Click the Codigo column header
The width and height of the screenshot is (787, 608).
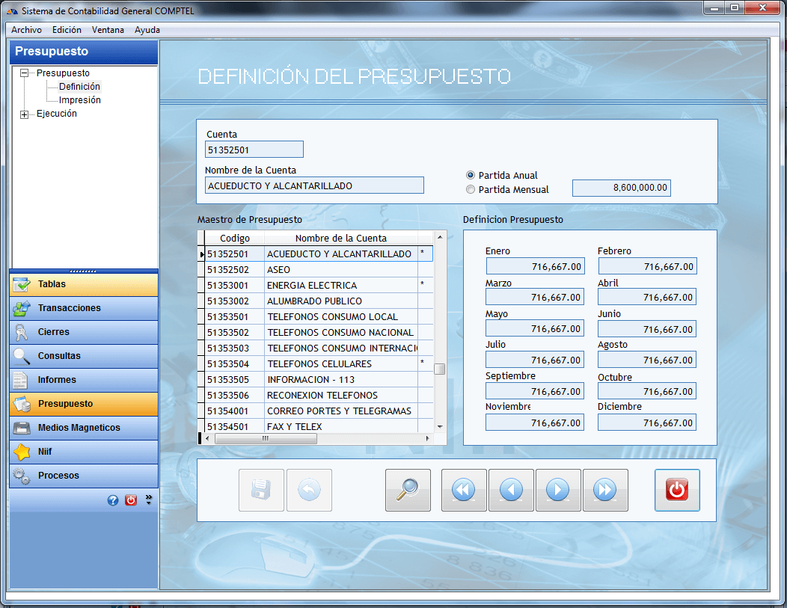click(234, 239)
